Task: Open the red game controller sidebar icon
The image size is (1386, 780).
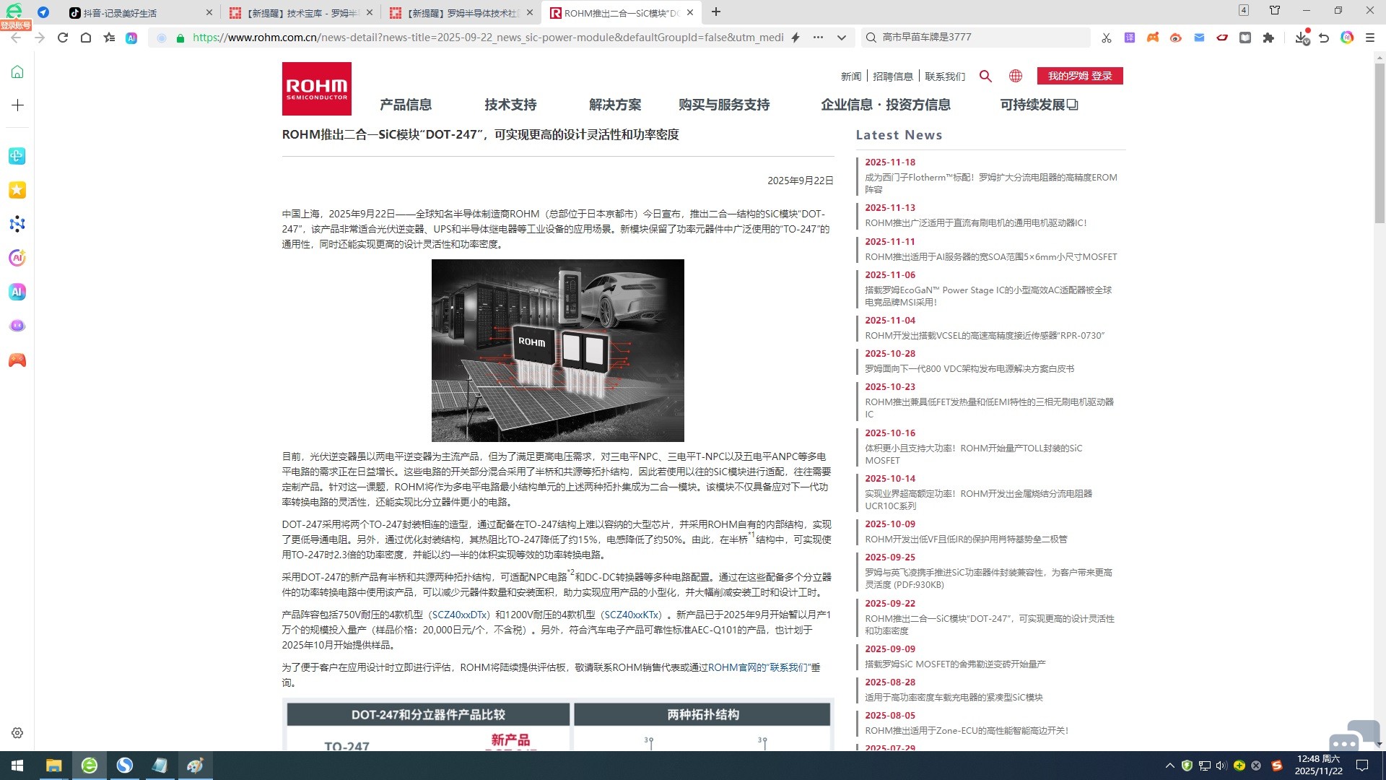Action: click(x=17, y=360)
